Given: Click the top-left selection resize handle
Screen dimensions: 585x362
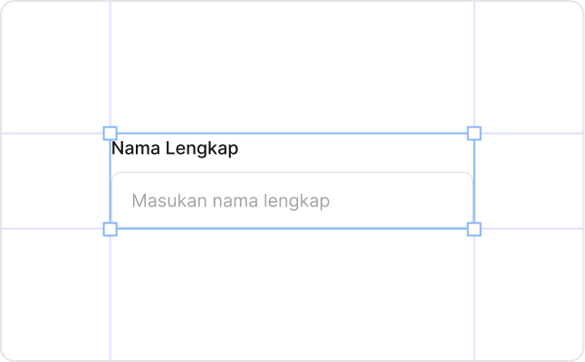Looking at the screenshot, I should 110,133.
